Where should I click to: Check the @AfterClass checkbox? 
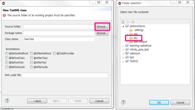[31, 58]
